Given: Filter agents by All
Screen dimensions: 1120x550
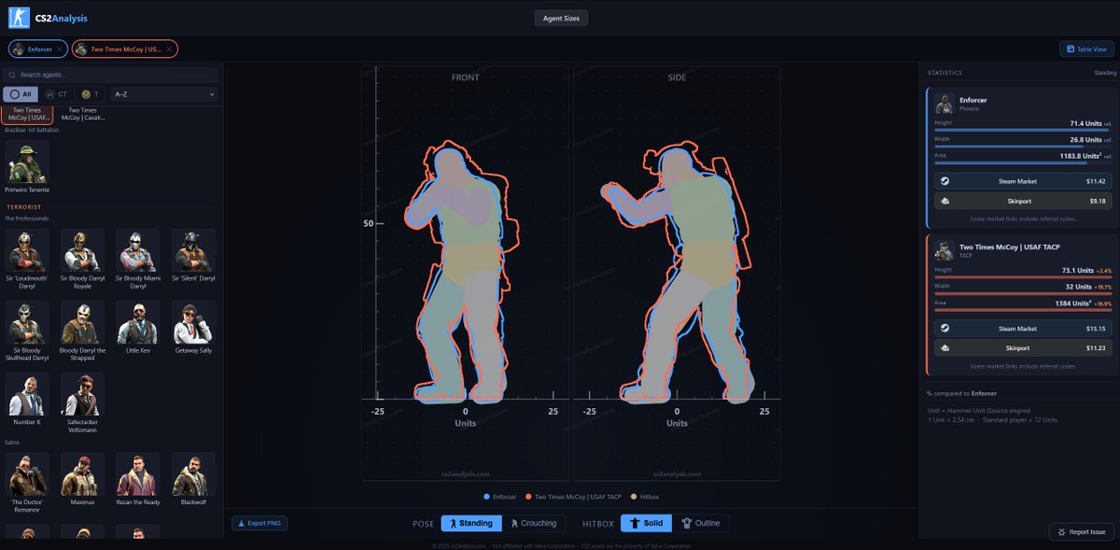Looking at the screenshot, I should point(21,94).
